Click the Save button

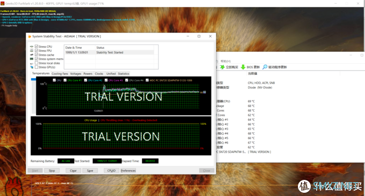click(x=90, y=170)
